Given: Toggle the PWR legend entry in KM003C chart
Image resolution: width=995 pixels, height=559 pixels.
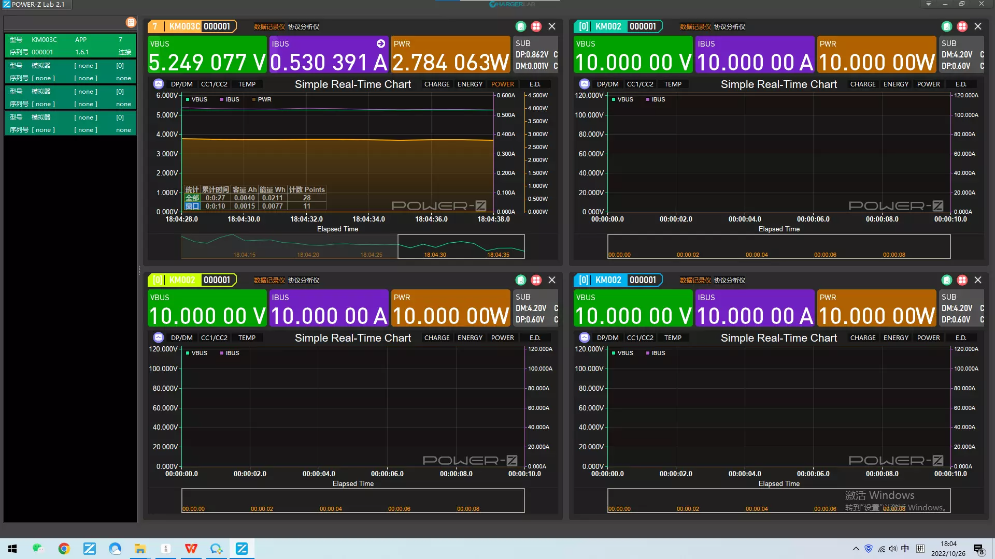Looking at the screenshot, I should pyautogui.click(x=262, y=99).
